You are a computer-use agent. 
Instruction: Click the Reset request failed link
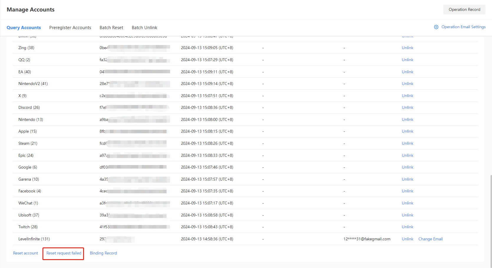coord(64,253)
